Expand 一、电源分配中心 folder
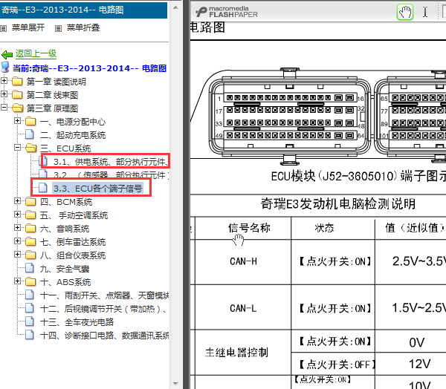 [x=17, y=121]
